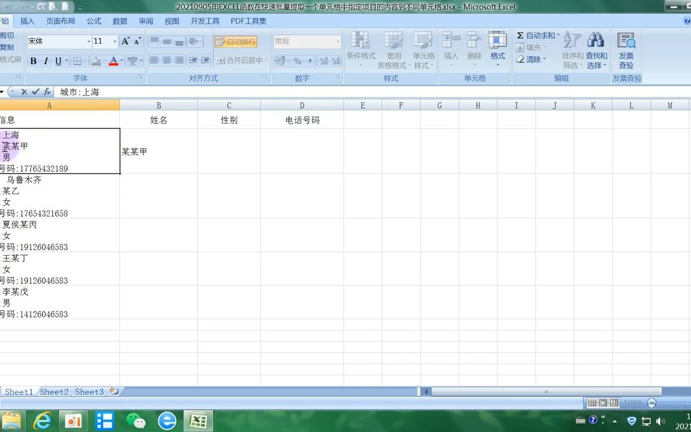Screen dimensions: 691x432
Task: Click the insert function fx icon
Action: (x=47, y=92)
